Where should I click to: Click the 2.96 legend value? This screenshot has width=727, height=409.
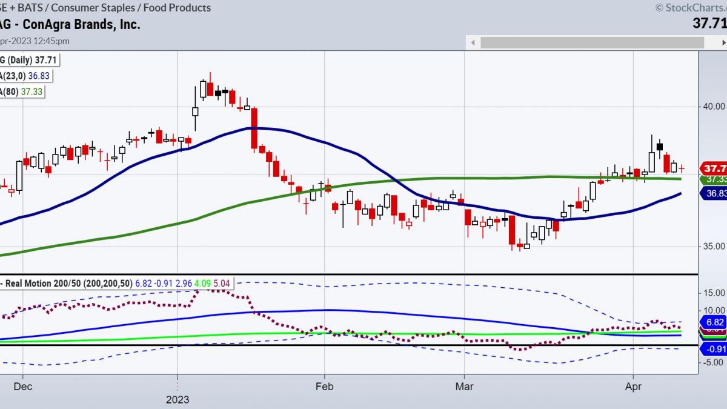pyautogui.click(x=184, y=283)
